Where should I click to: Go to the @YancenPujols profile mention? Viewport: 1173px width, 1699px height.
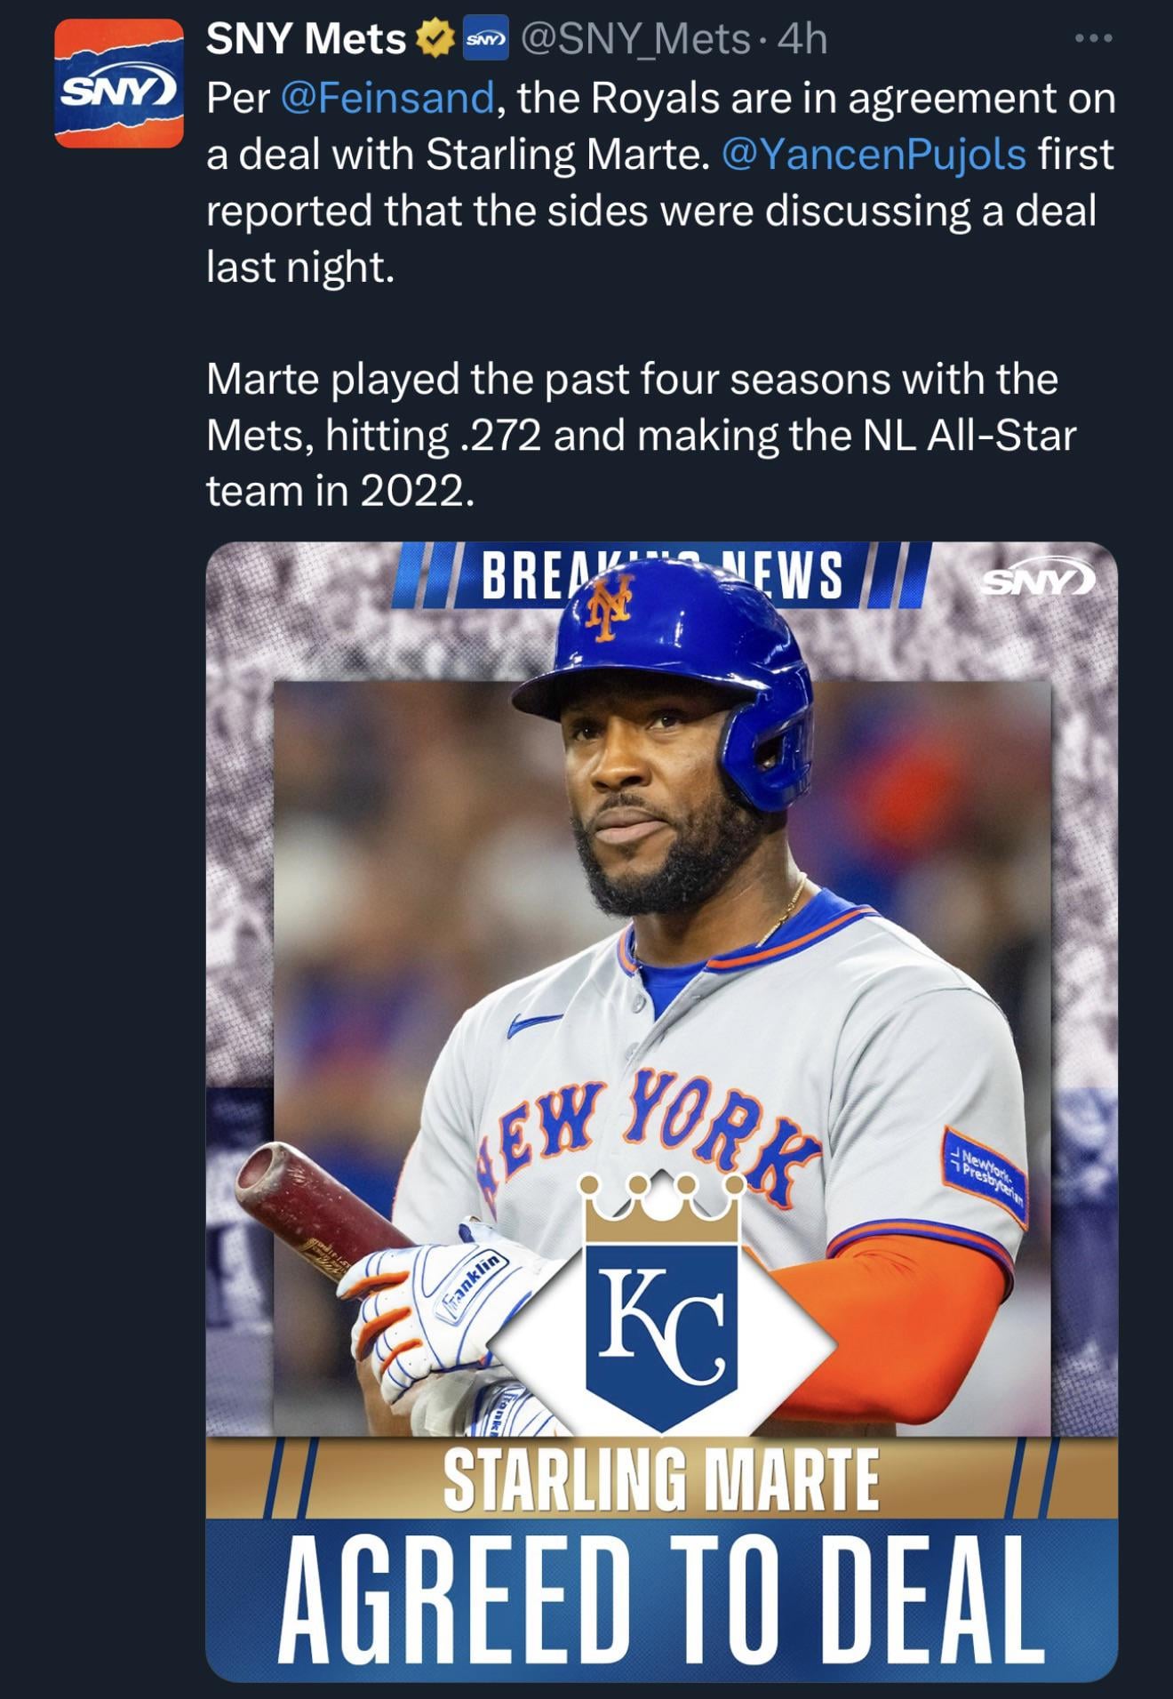pyautogui.click(x=874, y=155)
